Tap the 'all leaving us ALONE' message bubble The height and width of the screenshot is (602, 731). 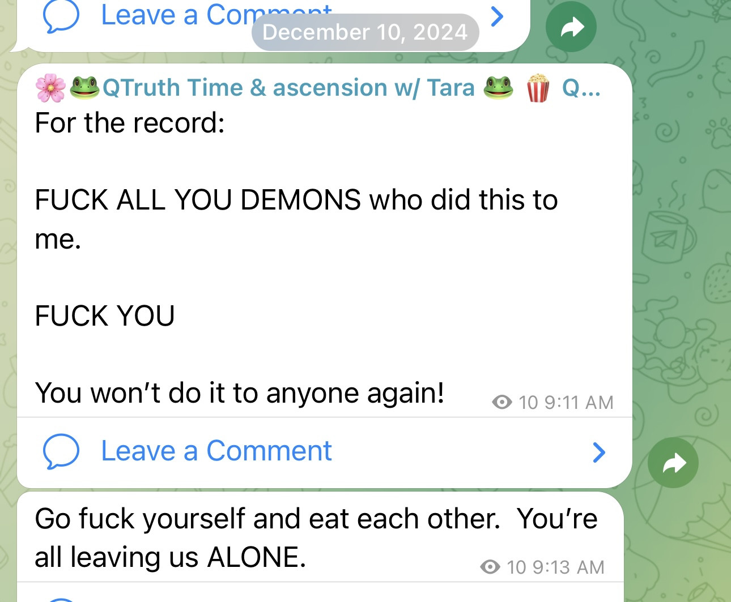(x=320, y=537)
